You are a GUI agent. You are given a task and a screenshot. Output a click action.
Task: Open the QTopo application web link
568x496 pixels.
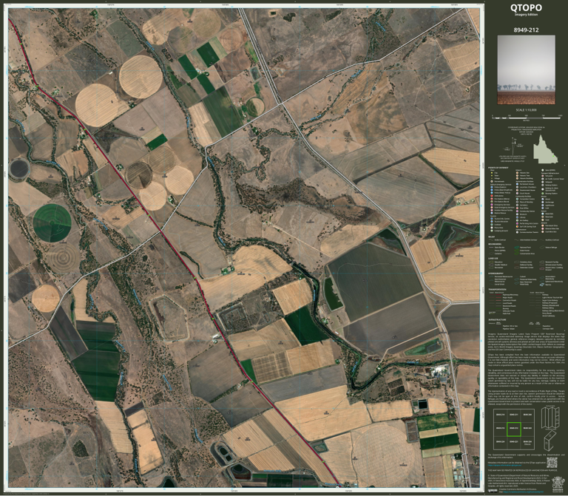pyautogui.click(x=504, y=465)
